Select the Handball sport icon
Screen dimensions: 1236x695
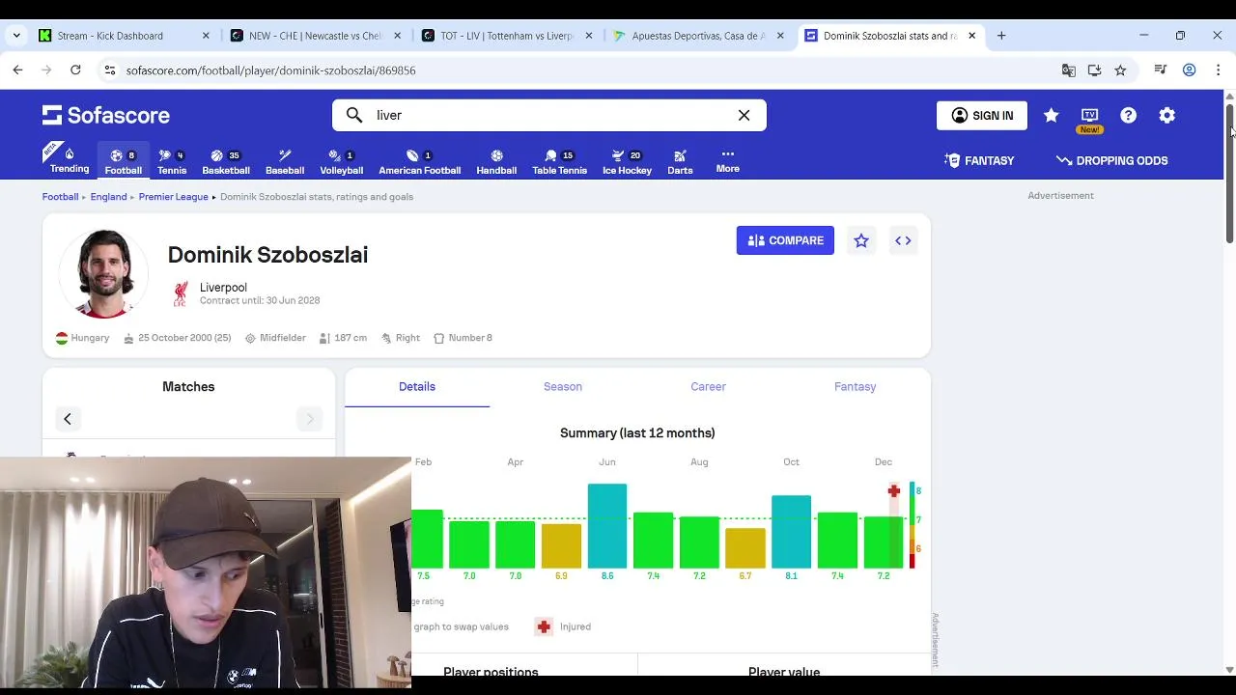pos(496,161)
